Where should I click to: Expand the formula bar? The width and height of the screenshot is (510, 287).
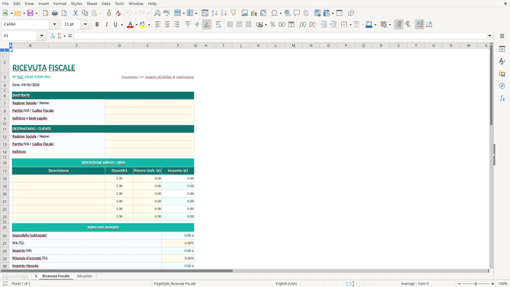click(x=490, y=36)
